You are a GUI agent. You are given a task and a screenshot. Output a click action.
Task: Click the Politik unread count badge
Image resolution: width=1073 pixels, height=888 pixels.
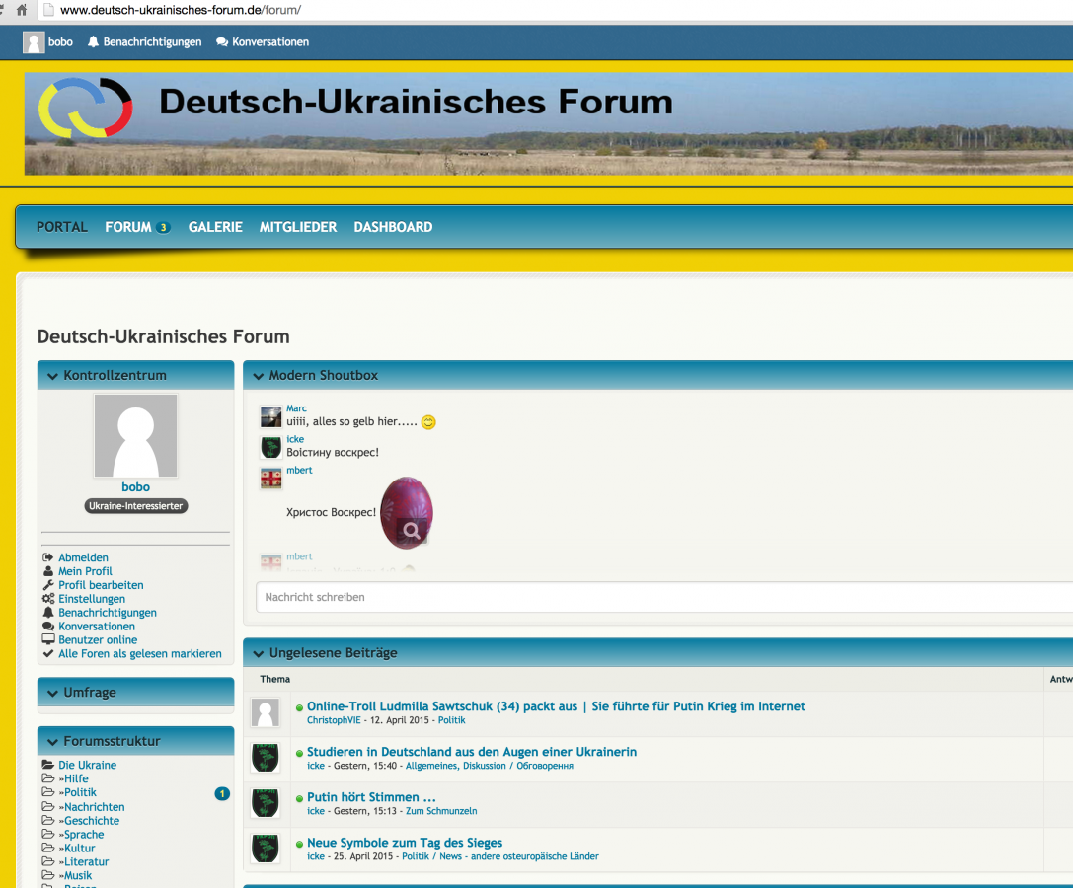click(x=222, y=793)
